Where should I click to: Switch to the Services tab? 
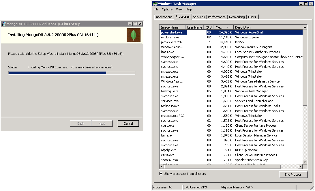click(199, 17)
